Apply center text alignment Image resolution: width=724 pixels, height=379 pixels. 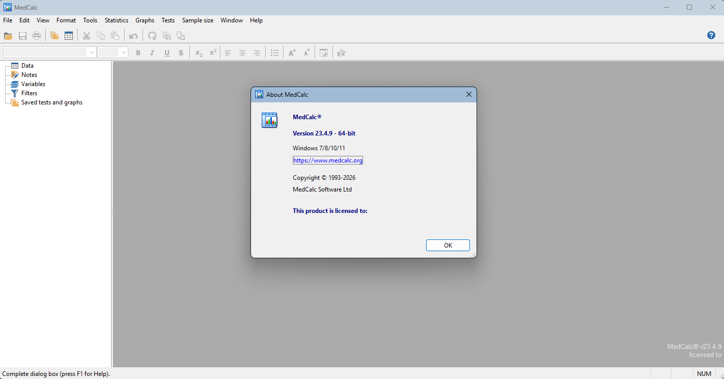[x=242, y=52]
